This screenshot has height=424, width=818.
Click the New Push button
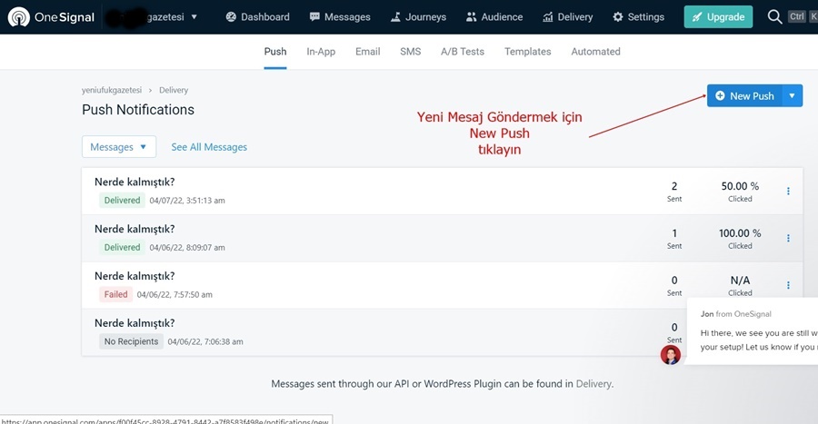(744, 96)
